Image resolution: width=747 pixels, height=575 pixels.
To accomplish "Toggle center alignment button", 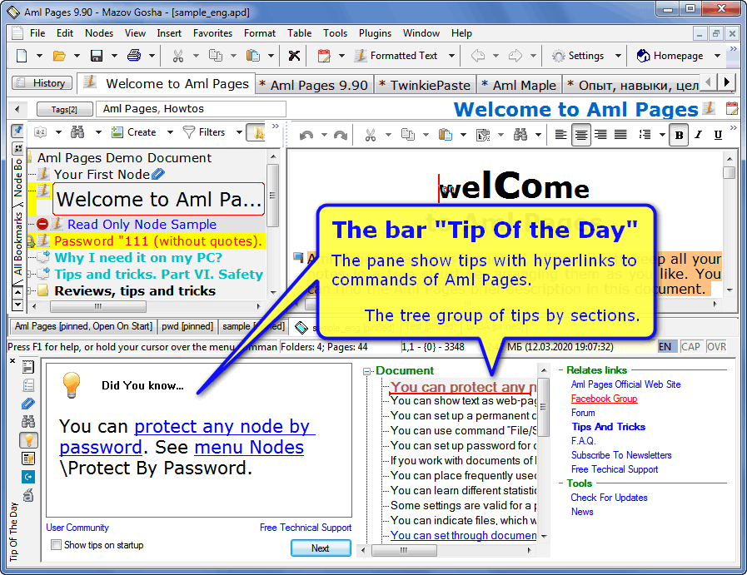I will click(x=580, y=135).
